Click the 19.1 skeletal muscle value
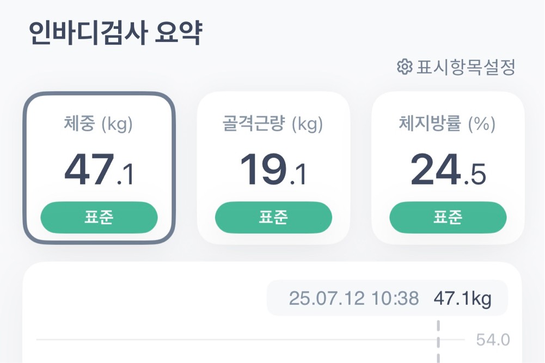The height and width of the screenshot is (363, 545). pos(273,170)
